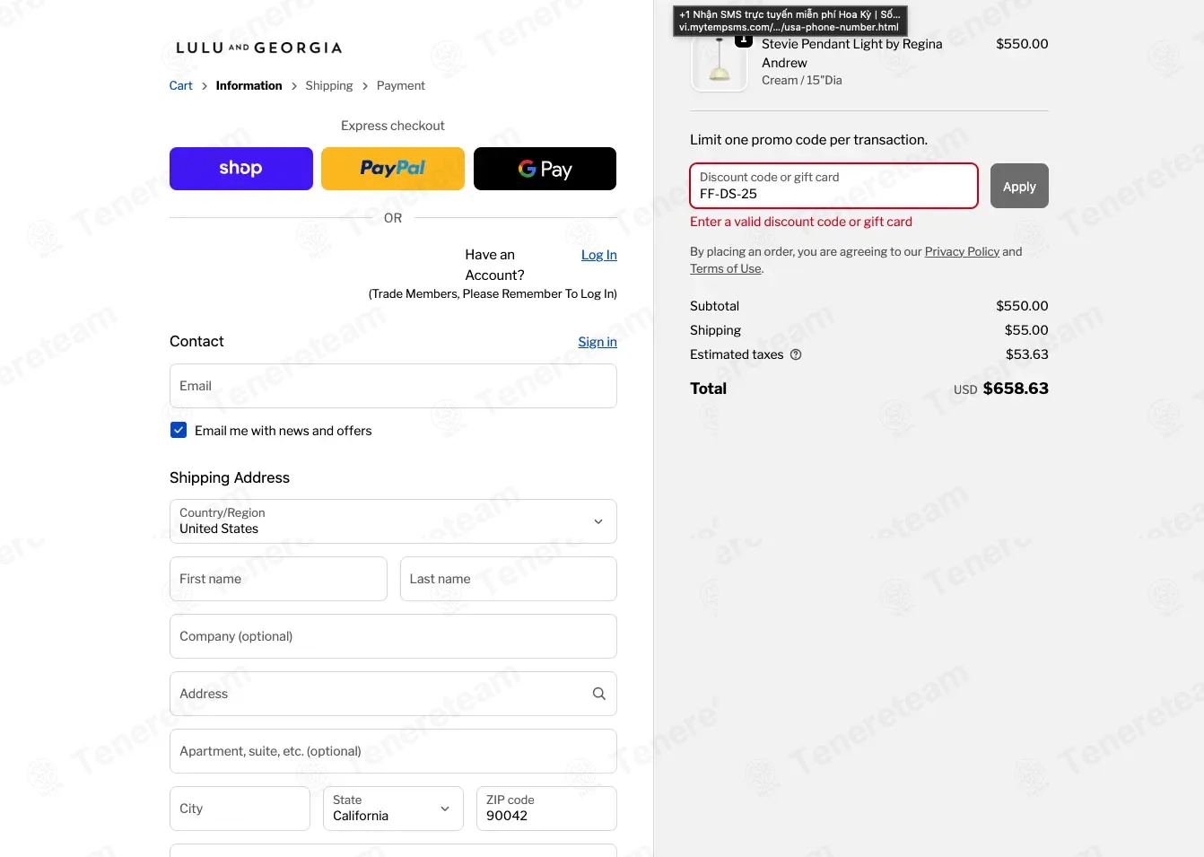Open the Terms of Use link
1204x857 pixels.
(x=725, y=268)
